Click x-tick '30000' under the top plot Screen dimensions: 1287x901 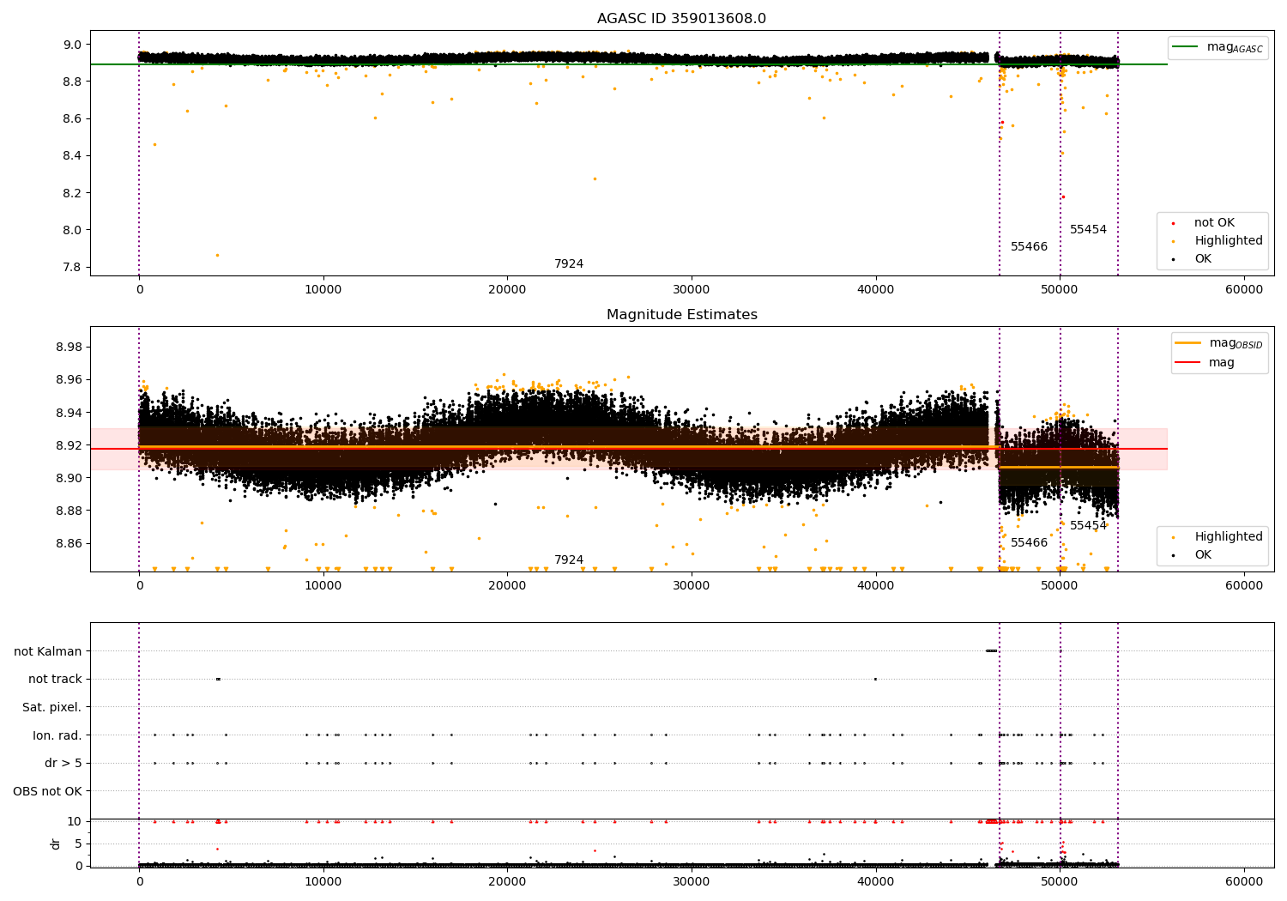692,290
